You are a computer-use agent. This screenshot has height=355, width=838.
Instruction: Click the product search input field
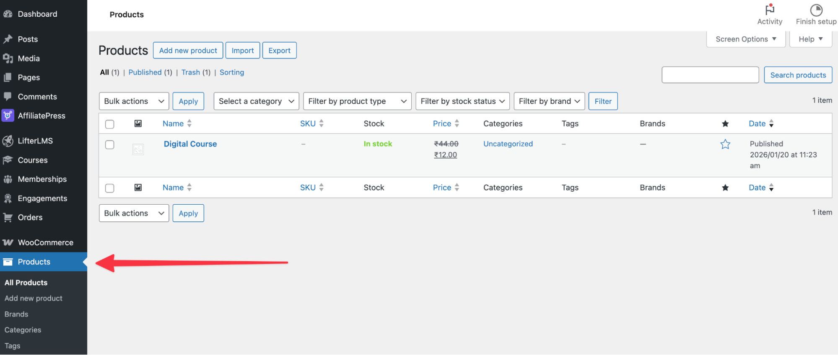pos(710,75)
